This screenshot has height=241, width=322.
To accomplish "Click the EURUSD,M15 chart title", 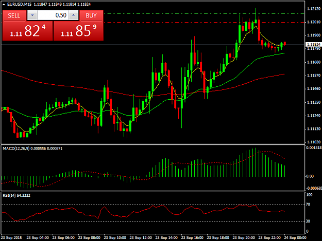I will (19, 4).
